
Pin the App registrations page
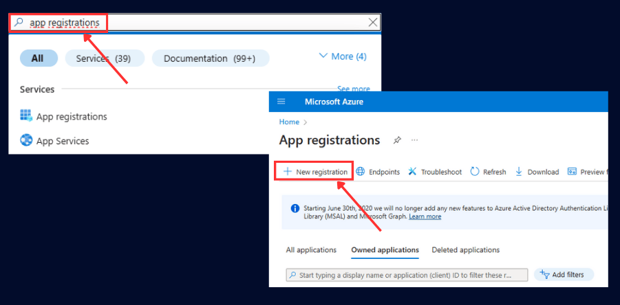point(397,140)
